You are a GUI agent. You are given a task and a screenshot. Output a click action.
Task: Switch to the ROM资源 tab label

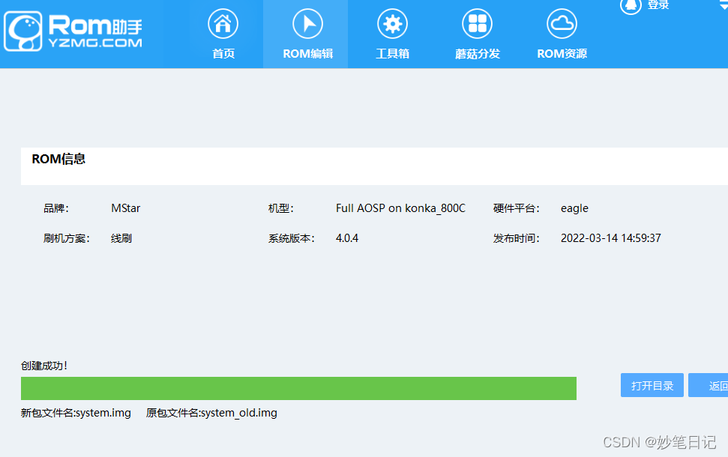pos(562,54)
